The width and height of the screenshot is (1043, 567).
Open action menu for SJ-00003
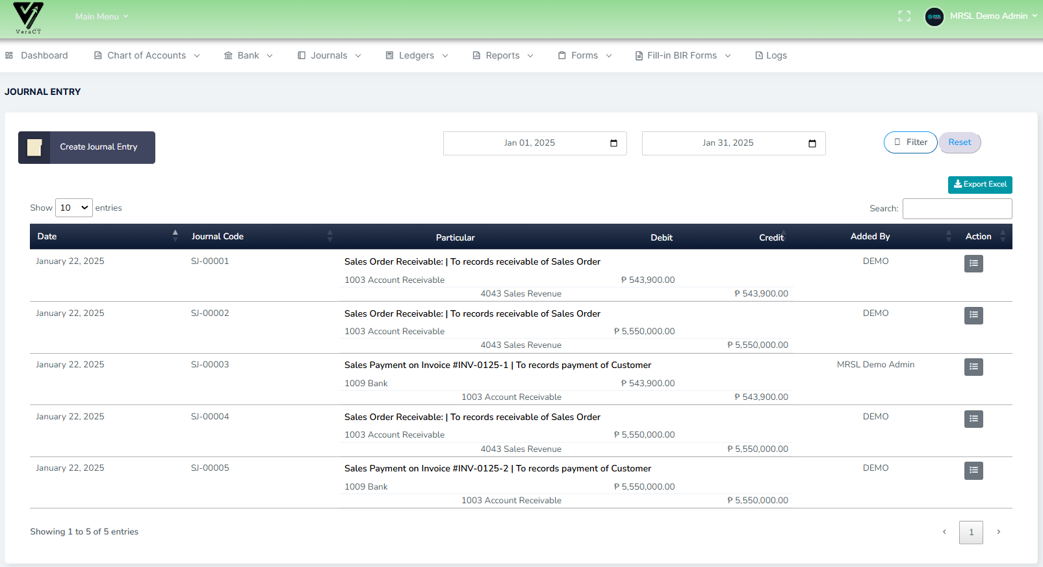973,367
